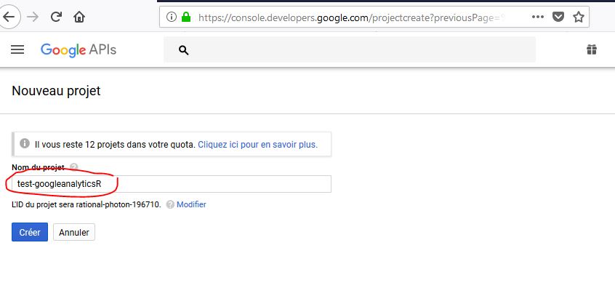This screenshot has height=296, width=615.
Task: Click the Créer button
Action: point(30,232)
